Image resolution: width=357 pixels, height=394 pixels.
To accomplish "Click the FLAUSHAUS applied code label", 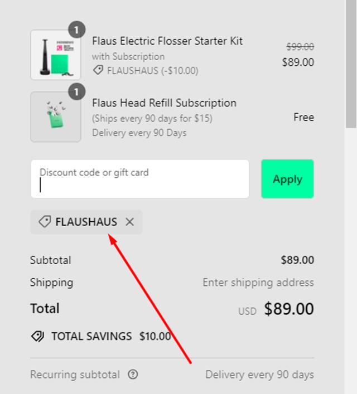I will [x=86, y=222].
